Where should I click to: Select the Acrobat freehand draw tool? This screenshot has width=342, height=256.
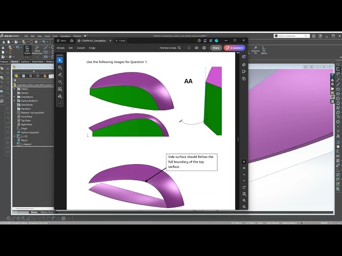(x=60, y=82)
